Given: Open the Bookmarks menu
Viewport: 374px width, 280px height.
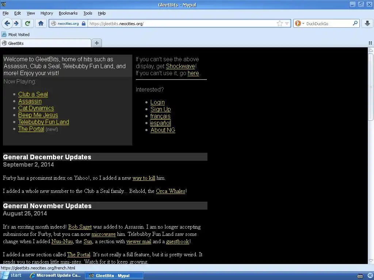Looking at the screenshot, I should 68,13.
